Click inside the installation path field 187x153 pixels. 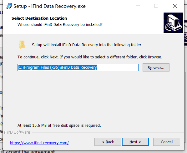(x=78, y=67)
